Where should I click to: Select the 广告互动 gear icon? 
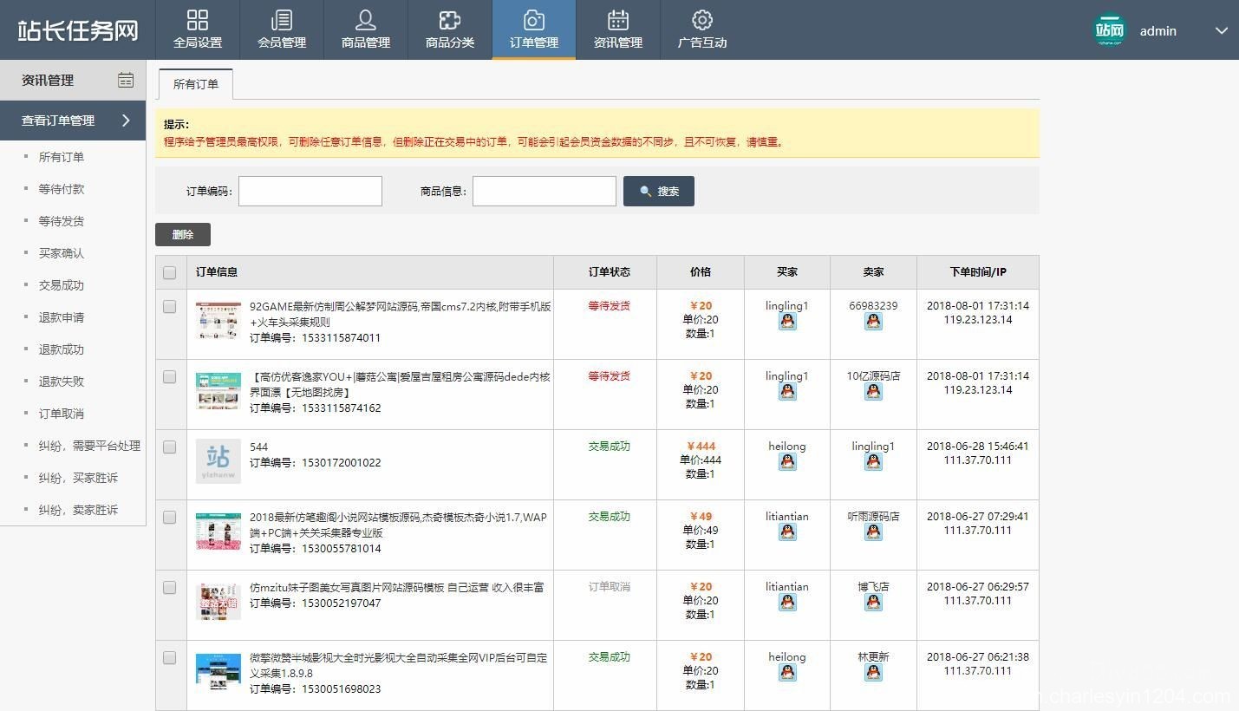pos(702,19)
